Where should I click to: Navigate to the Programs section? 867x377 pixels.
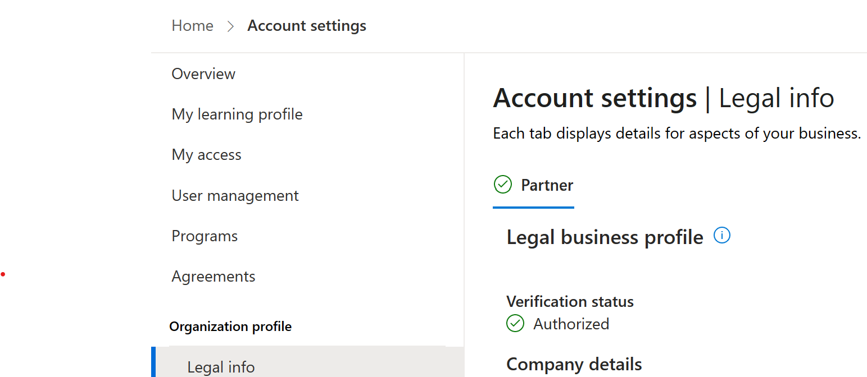pyautogui.click(x=205, y=236)
